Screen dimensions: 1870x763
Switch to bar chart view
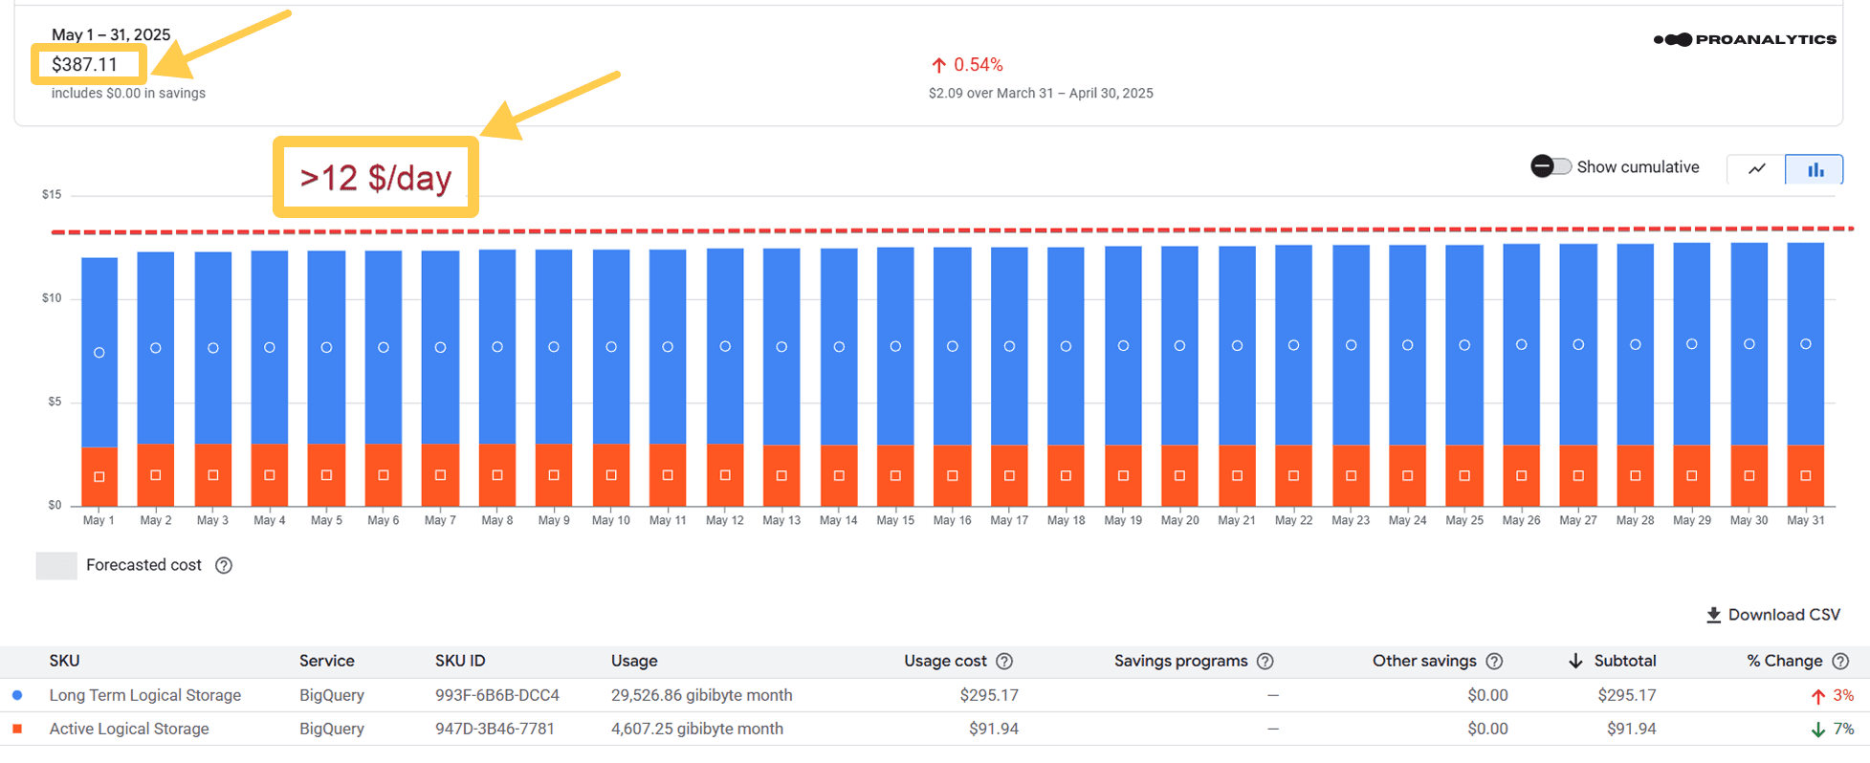1815,169
